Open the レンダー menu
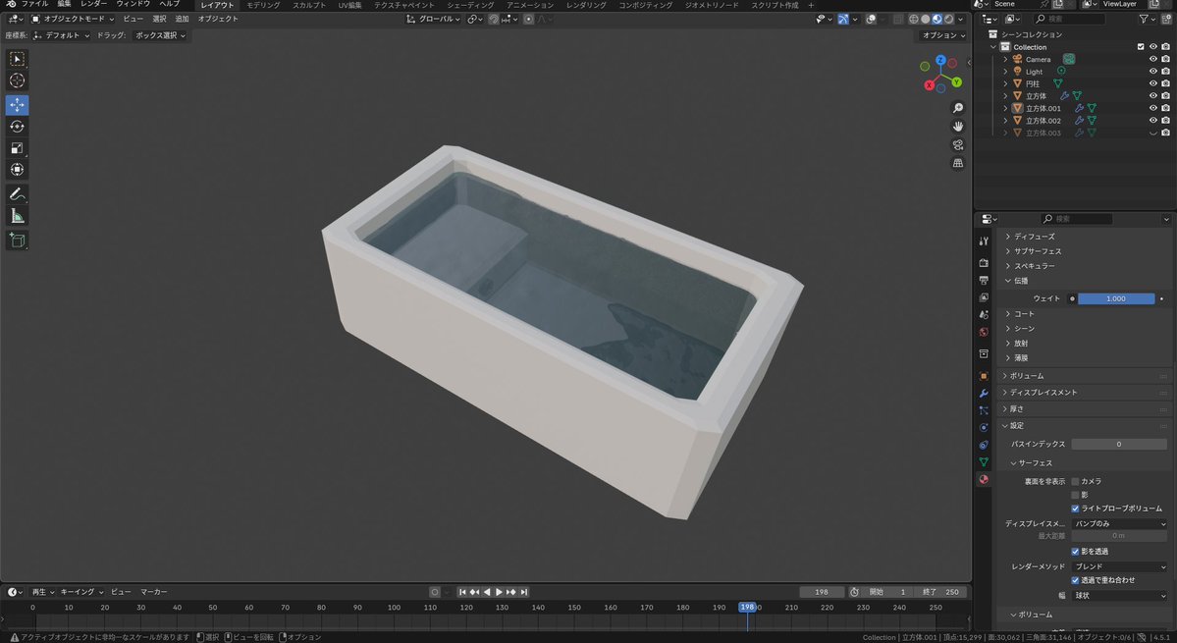Screen dimensions: 1177x643 point(93,4)
